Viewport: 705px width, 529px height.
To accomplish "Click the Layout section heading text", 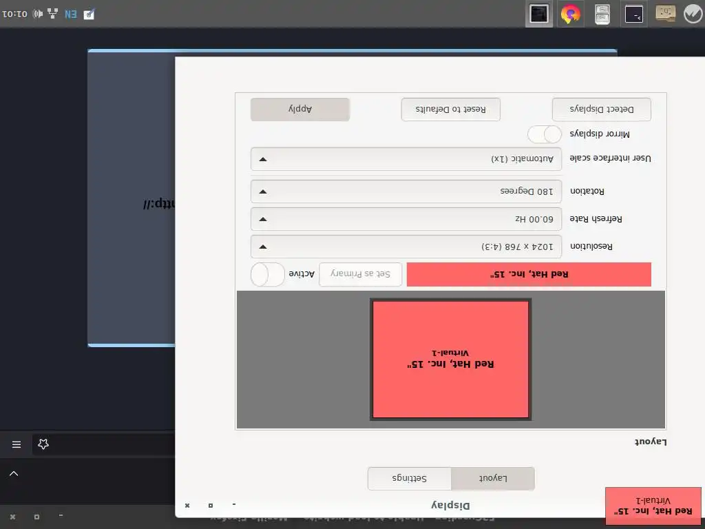I will point(651,442).
